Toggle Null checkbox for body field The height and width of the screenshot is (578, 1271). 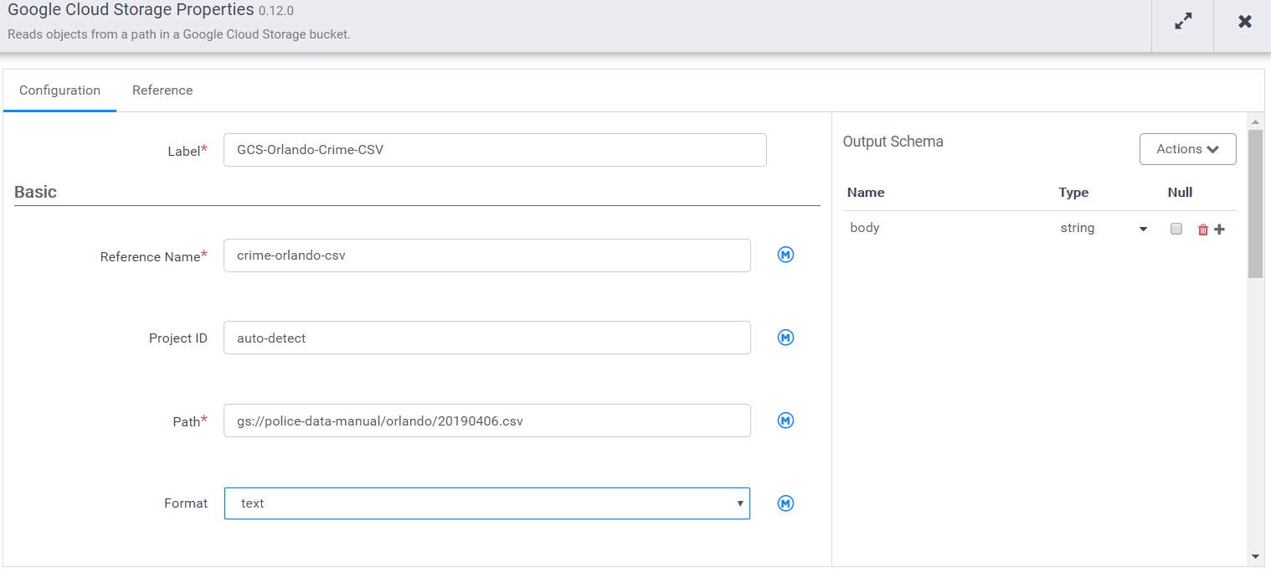1176,229
